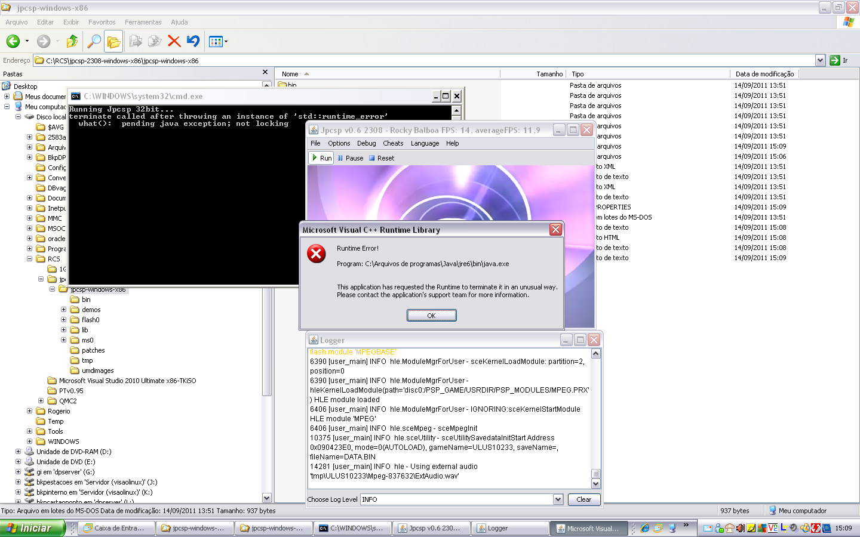Toggle the Folders pane toolbar icon
Screen dimensions: 860x537
pyautogui.click(x=113, y=41)
